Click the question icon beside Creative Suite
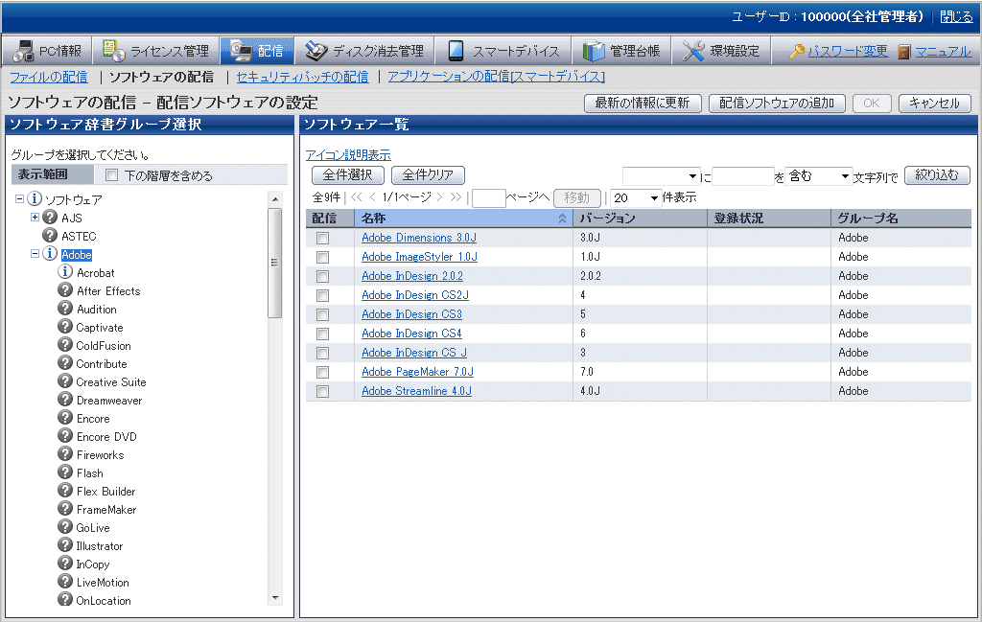 point(65,380)
